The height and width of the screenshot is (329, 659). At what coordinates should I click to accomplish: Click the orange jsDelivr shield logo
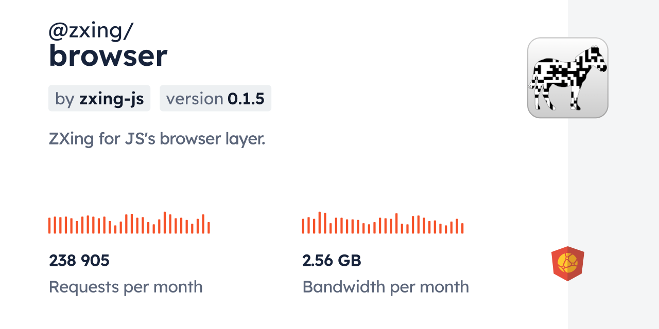[567, 264]
